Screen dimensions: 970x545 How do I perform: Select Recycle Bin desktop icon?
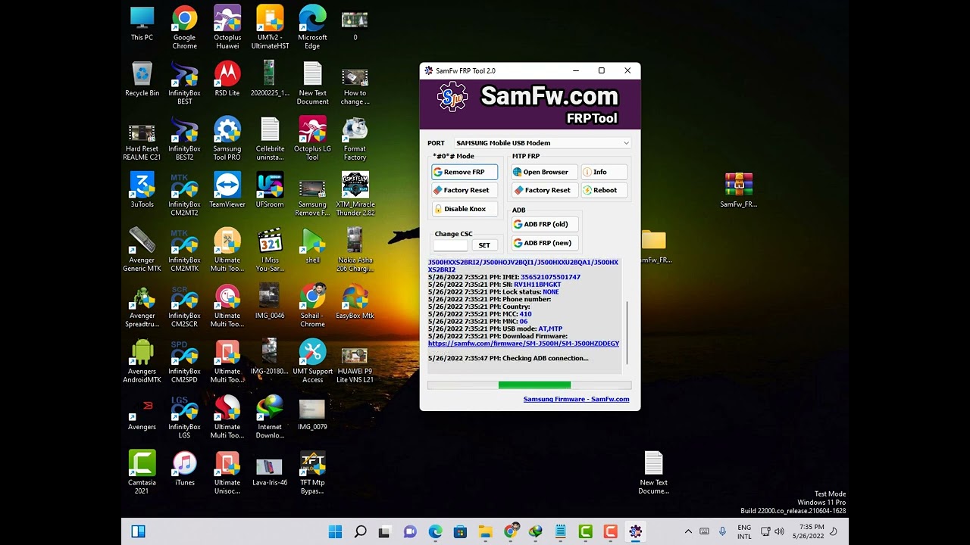142,79
